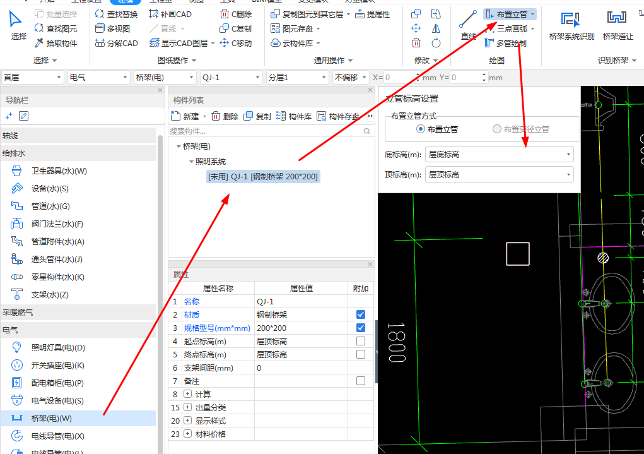
Task: Click 桥架系统识别 tool
Action: coord(571,25)
